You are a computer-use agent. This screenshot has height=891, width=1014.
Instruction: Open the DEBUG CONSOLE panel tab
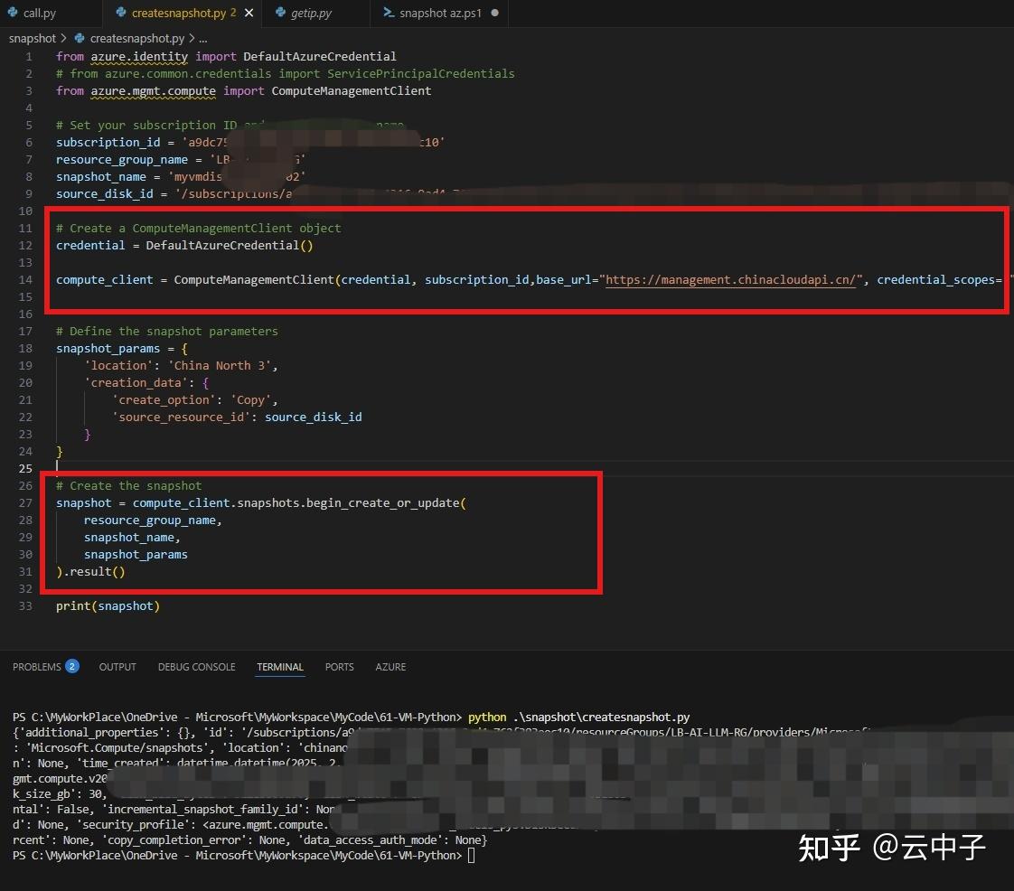pyautogui.click(x=197, y=667)
